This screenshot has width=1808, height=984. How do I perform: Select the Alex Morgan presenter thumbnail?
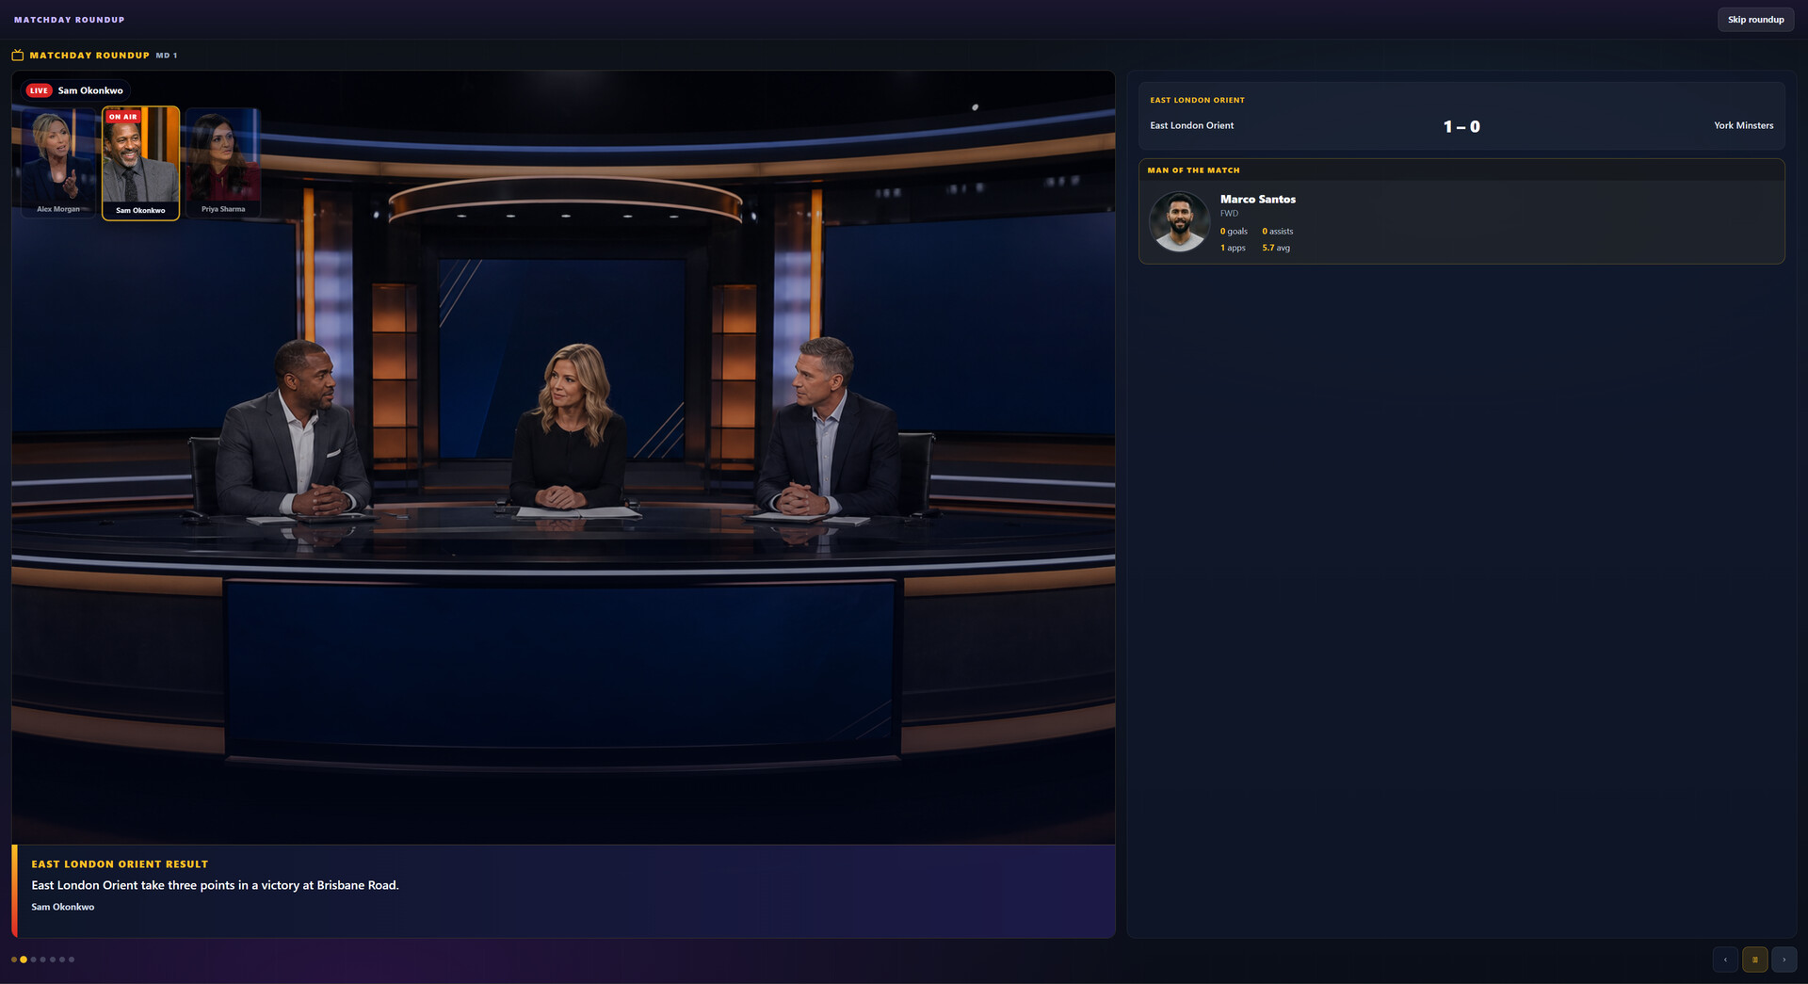[58, 163]
